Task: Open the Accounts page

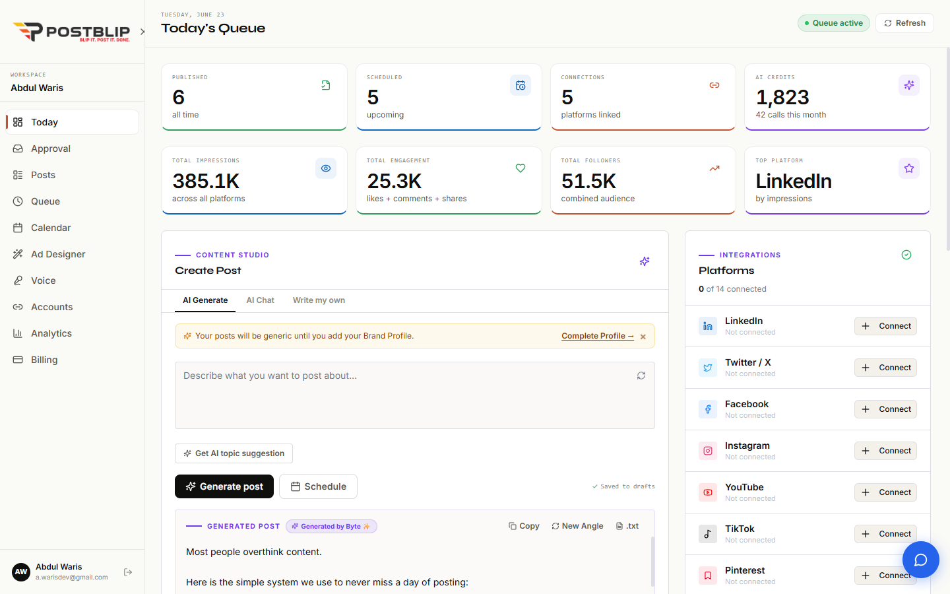Action: (73, 307)
